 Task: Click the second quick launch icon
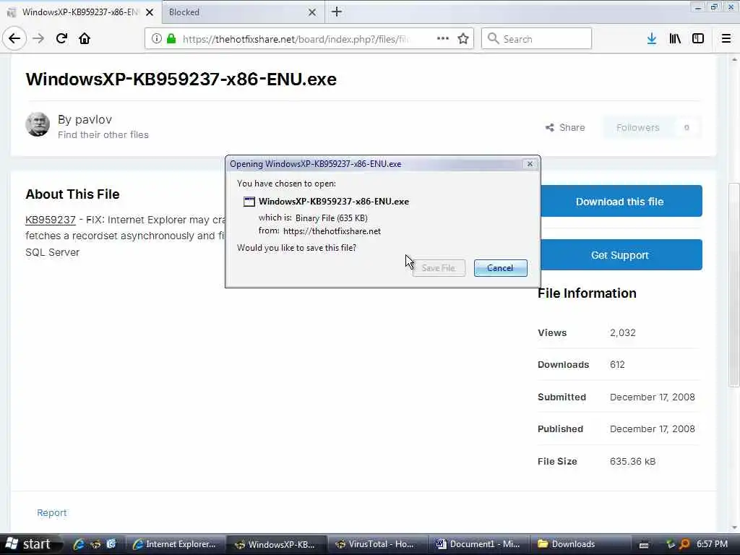click(x=95, y=544)
